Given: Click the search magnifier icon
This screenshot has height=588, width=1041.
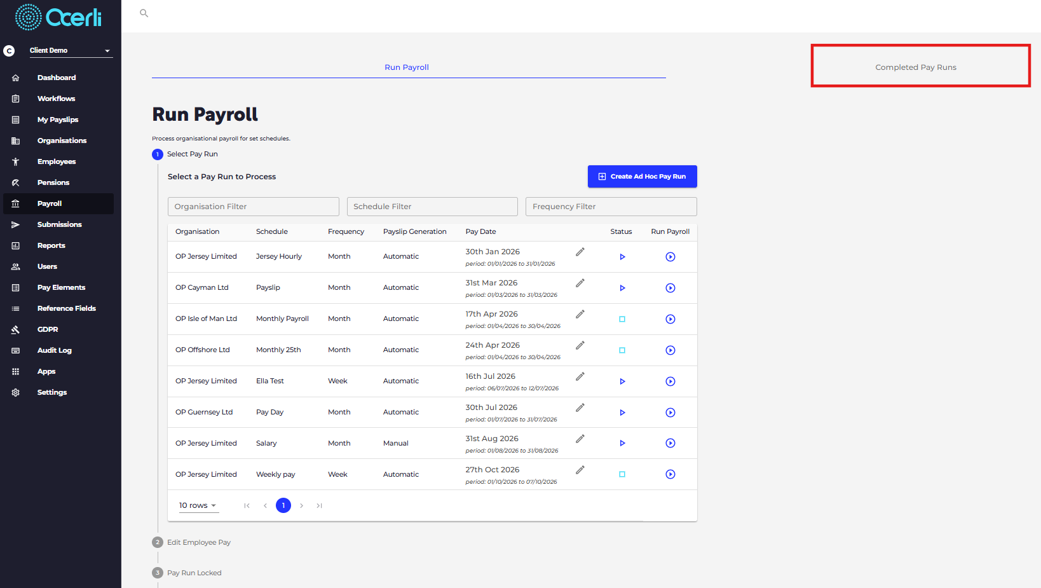Looking at the screenshot, I should coord(144,13).
